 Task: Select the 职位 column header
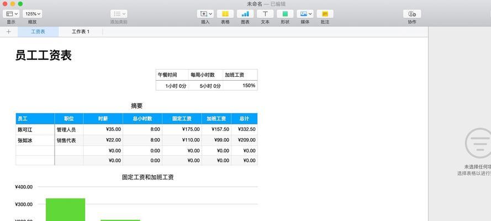pyautogui.click(x=69, y=119)
